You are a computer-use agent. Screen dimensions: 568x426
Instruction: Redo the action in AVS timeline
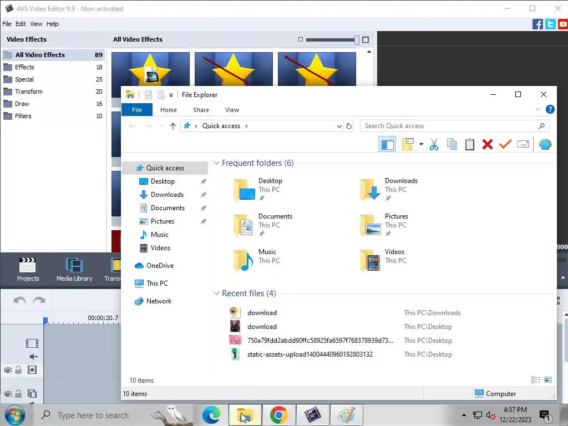tap(39, 300)
